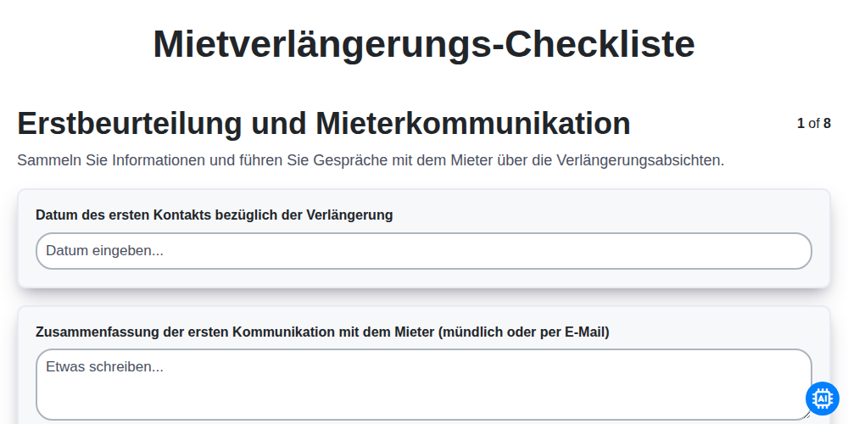Select the 'Erstbeurteilung und Mieterkommunikation' section heading

click(324, 123)
